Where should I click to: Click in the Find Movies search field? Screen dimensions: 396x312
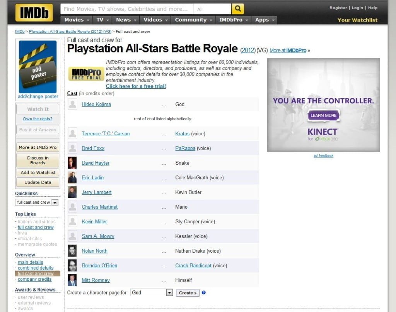[127, 9]
